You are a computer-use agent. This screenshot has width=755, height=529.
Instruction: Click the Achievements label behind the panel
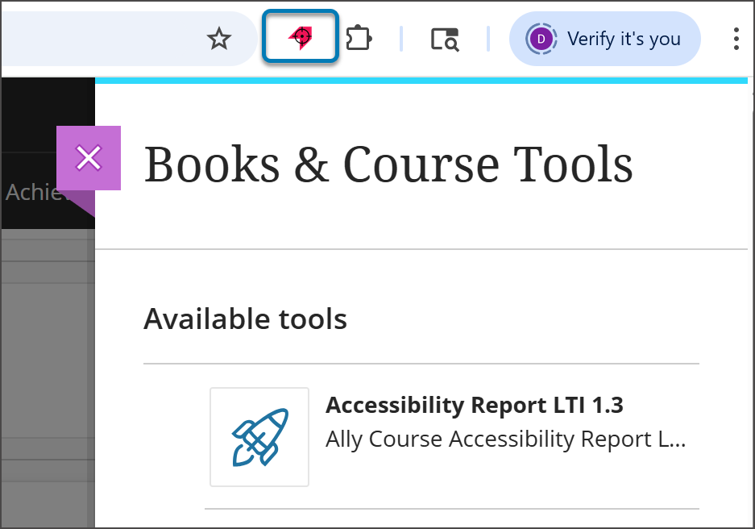click(35, 193)
